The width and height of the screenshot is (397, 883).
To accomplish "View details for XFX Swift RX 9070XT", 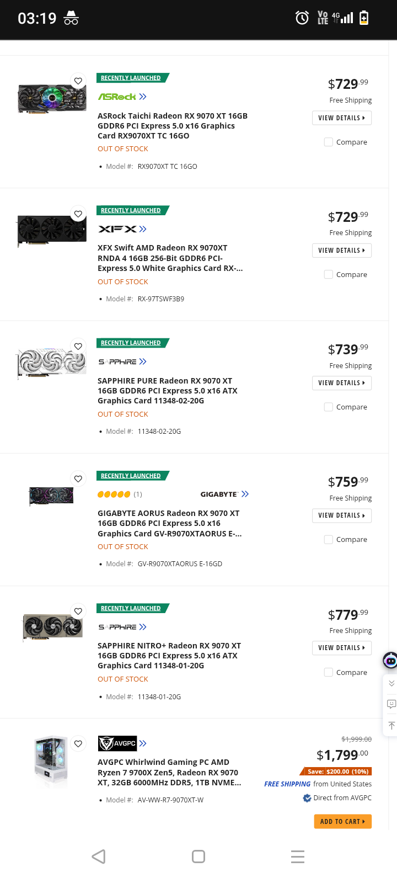I will [341, 251].
